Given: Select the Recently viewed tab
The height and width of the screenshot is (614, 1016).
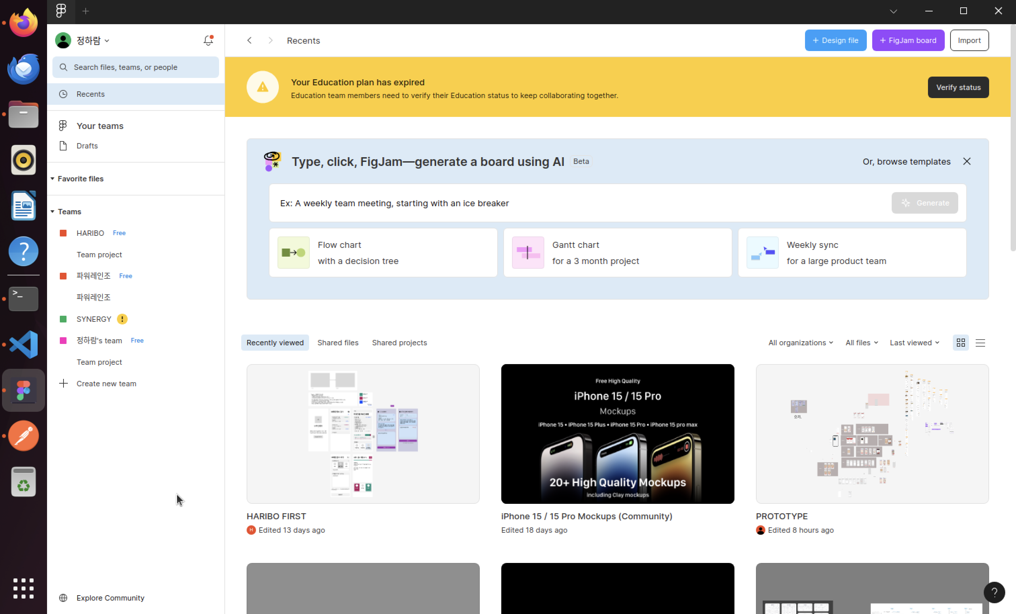Looking at the screenshot, I should 275,343.
